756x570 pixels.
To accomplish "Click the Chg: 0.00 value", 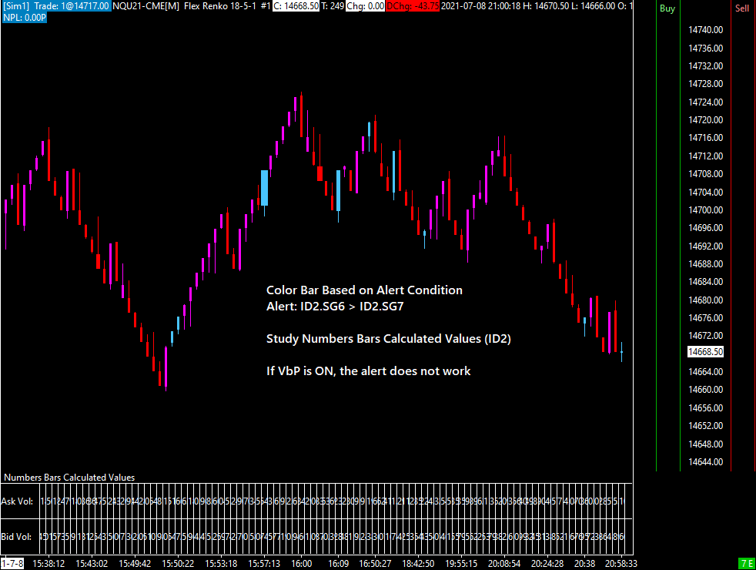I will tap(365, 6).
